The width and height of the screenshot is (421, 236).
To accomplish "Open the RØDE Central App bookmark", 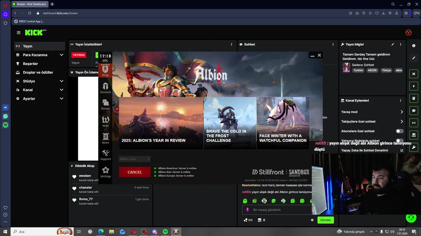I will click(29, 21).
